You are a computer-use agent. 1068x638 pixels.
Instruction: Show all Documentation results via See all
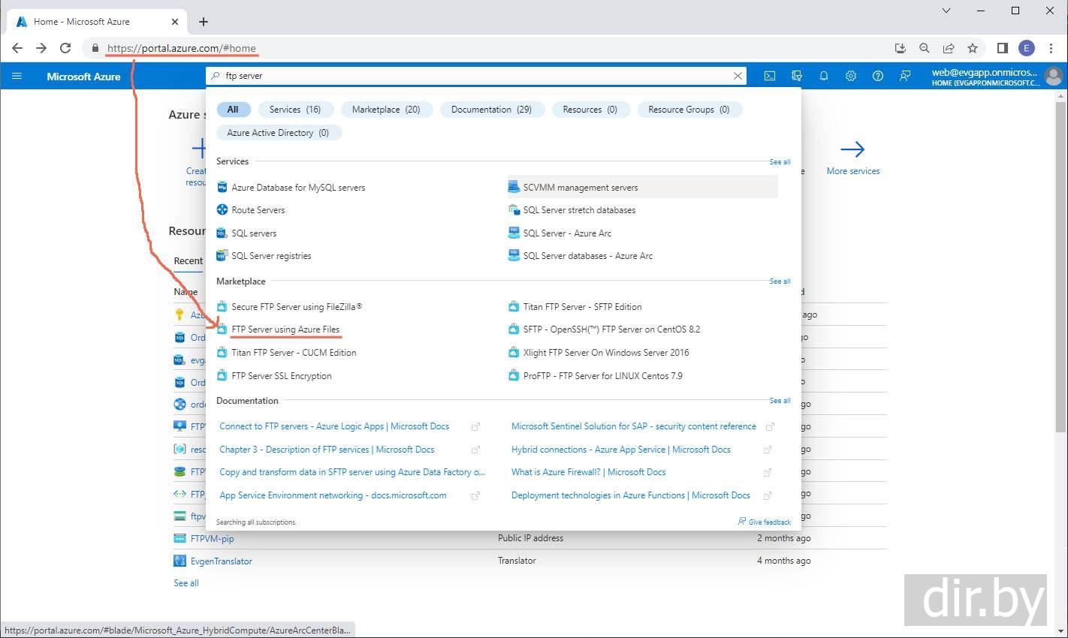[x=780, y=401]
